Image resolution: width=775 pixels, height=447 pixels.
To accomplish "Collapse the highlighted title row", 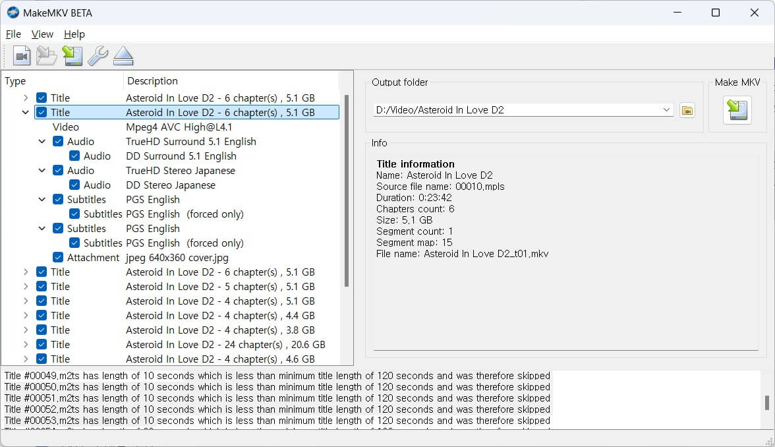I will click(25, 112).
